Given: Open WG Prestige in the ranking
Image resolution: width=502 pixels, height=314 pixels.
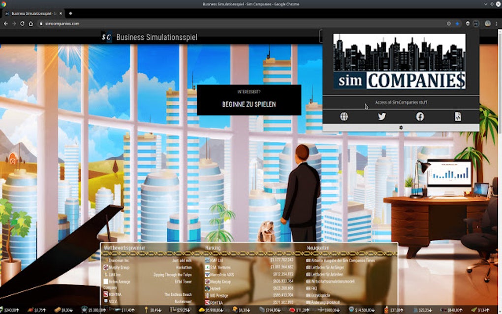Looking at the screenshot, I should click(217, 296).
